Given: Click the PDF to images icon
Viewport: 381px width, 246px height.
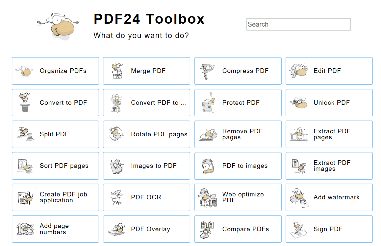Looking at the screenshot, I should (208, 166).
